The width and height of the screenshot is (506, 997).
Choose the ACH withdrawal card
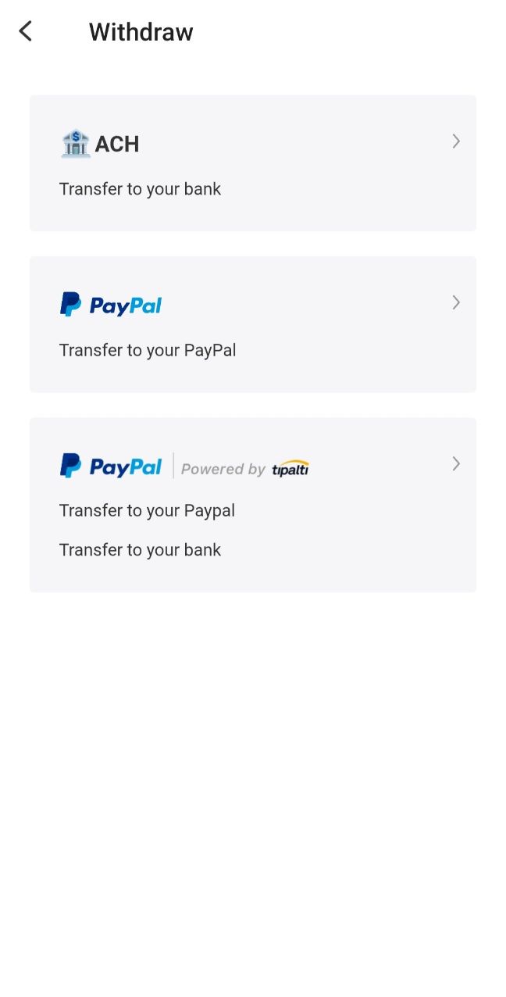tap(253, 163)
